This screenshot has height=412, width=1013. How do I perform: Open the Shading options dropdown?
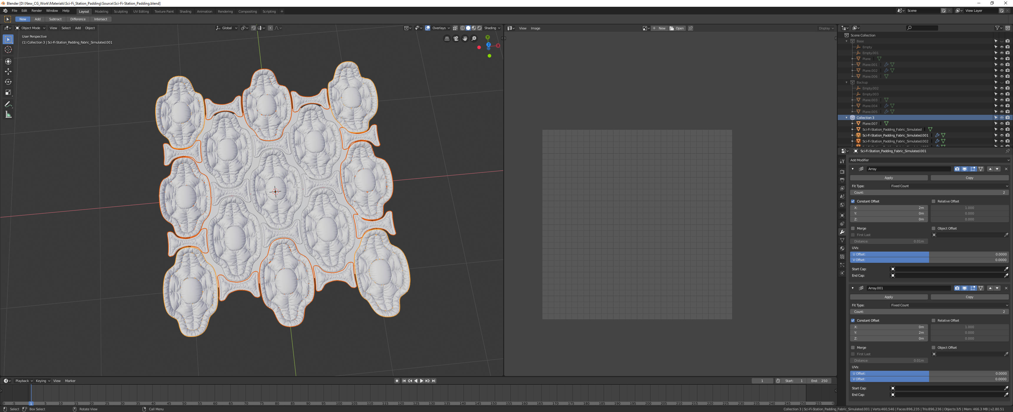(492, 28)
